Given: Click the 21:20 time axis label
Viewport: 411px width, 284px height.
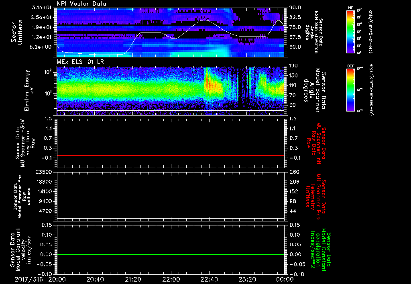Looking at the screenshot, I should click(133, 279).
